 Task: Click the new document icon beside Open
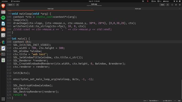tap(17, 5)
